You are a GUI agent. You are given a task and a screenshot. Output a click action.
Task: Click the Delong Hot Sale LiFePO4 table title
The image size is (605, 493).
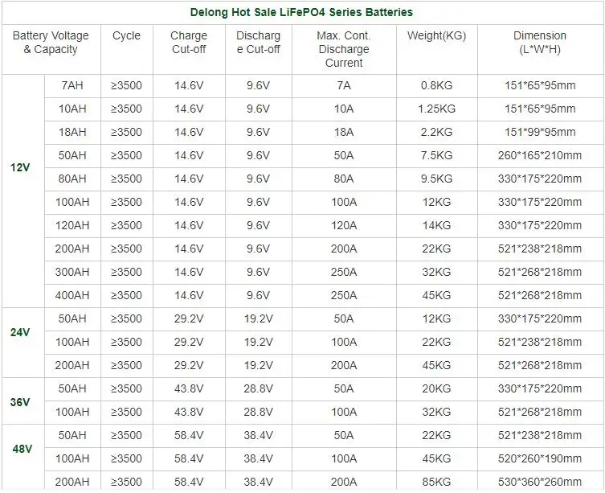[x=302, y=13]
